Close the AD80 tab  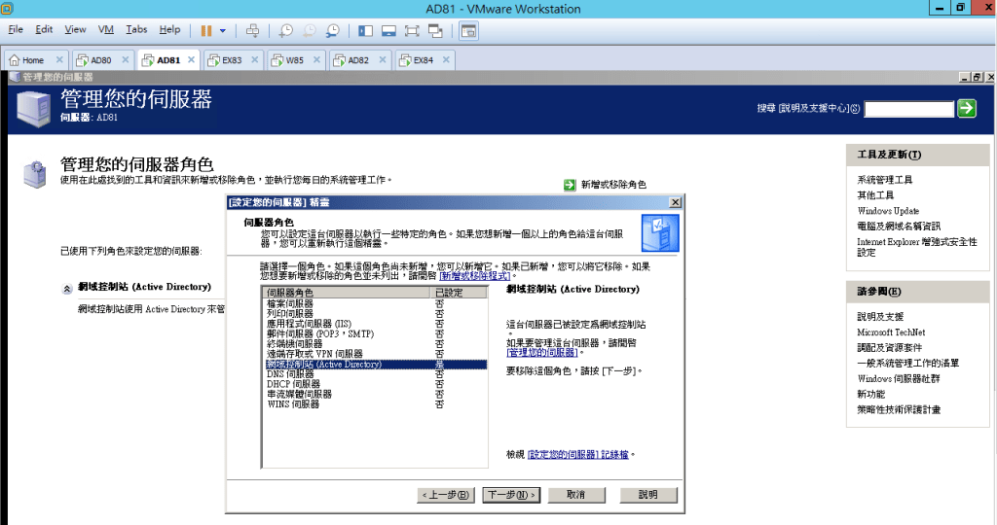[x=126, y=60]
